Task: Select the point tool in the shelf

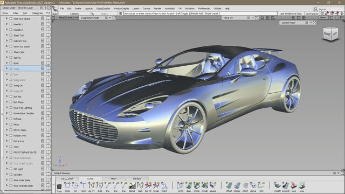Action: pos(164,186)
